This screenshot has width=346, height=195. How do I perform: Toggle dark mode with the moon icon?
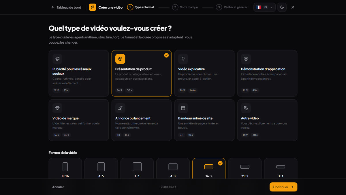click(x=282, y=7)
